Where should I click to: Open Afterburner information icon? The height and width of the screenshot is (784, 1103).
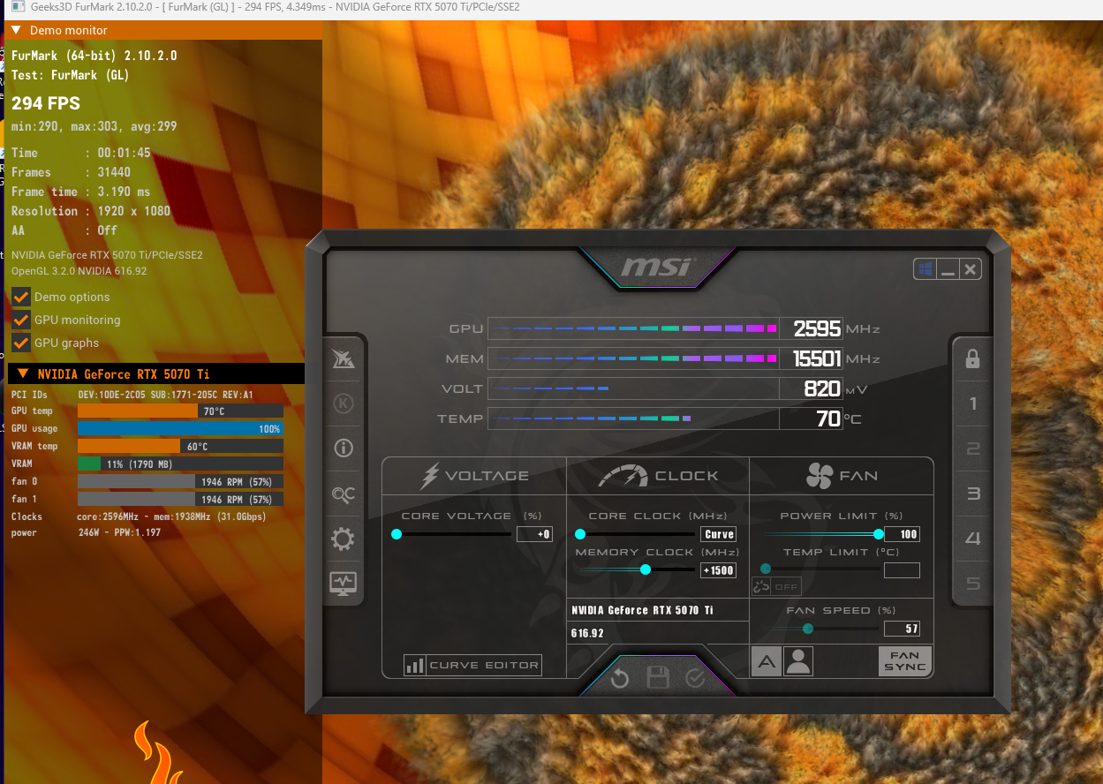point(343,448)
